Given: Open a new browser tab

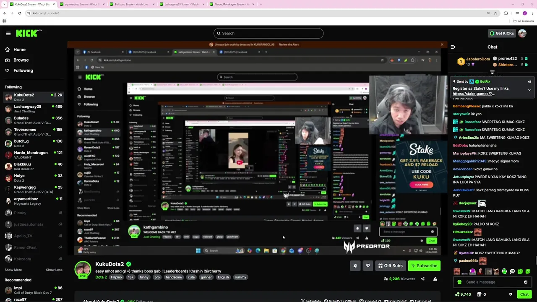Looking at the screenshot, I should tap(261, 4).
